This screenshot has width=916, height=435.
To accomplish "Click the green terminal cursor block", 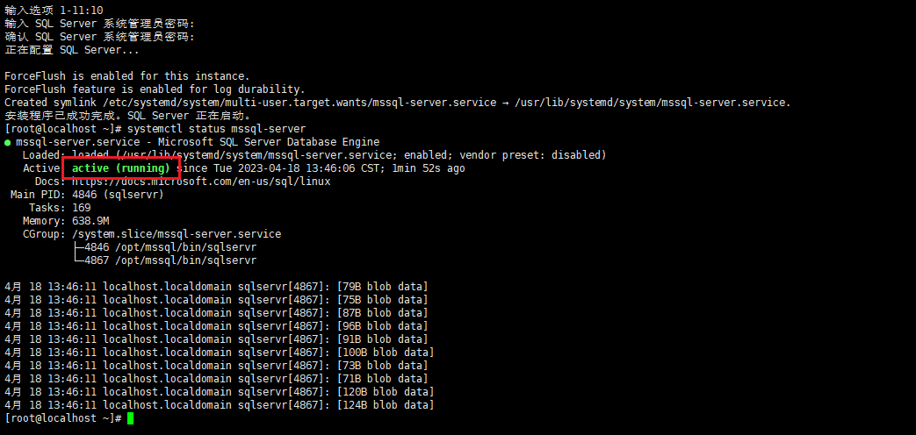I will point(130,418).
